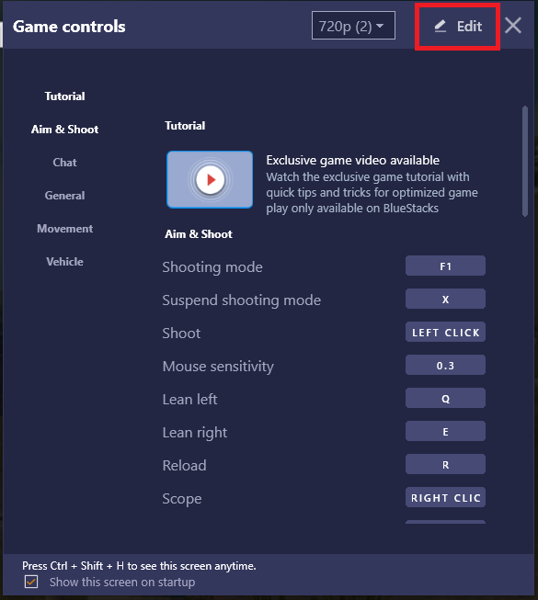The height and width of the screenshot is (600, 538).
Task: Jump to the Movement controls
Action: coord(64,229)
